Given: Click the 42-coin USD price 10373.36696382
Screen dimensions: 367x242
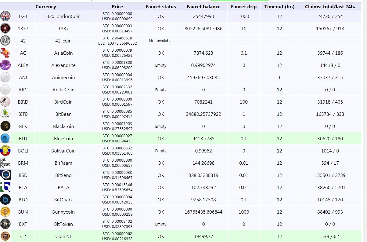Looking at the screenshot, I should [117, 43].
